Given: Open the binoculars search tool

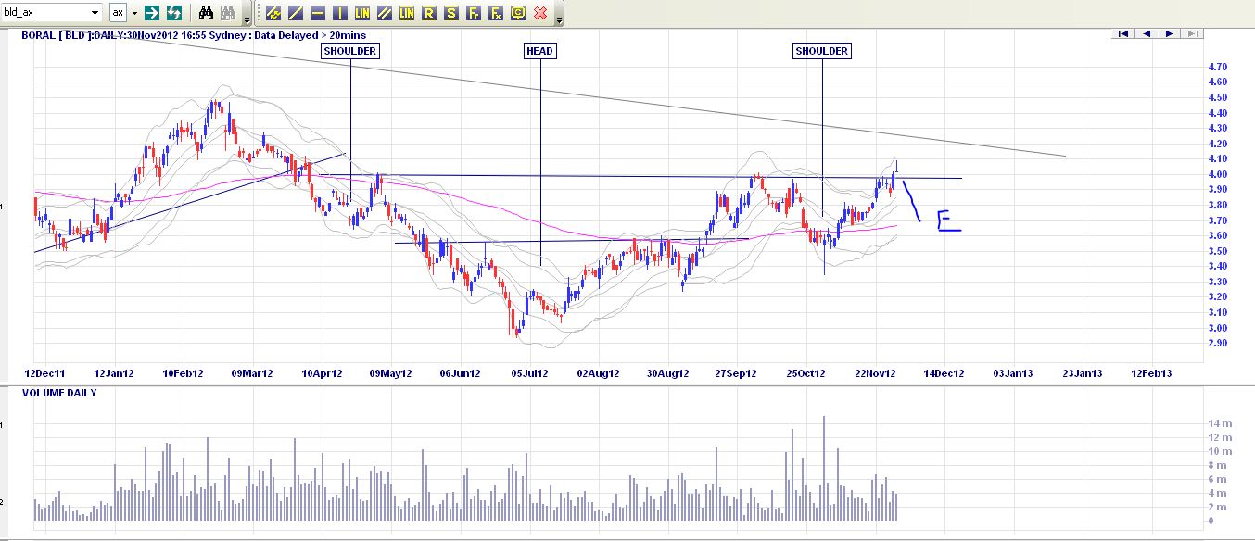Looking at the screenshot, I should click(x=206, y=13).
